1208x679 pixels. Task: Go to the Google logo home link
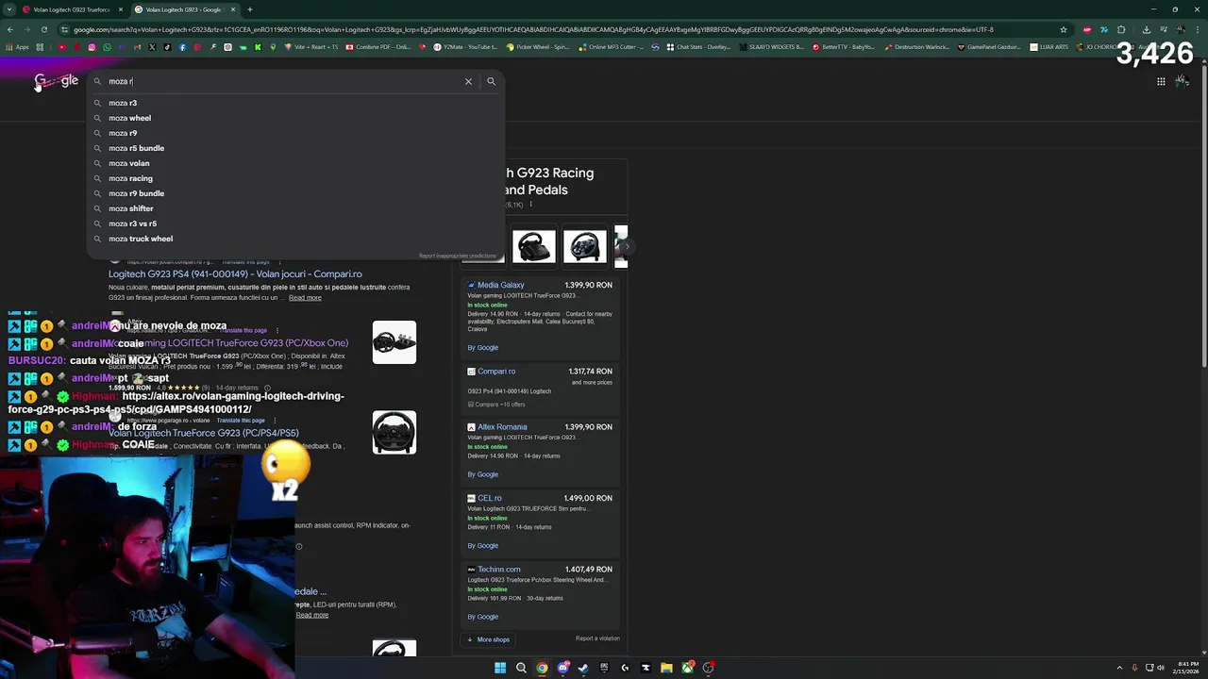(57, 81)
